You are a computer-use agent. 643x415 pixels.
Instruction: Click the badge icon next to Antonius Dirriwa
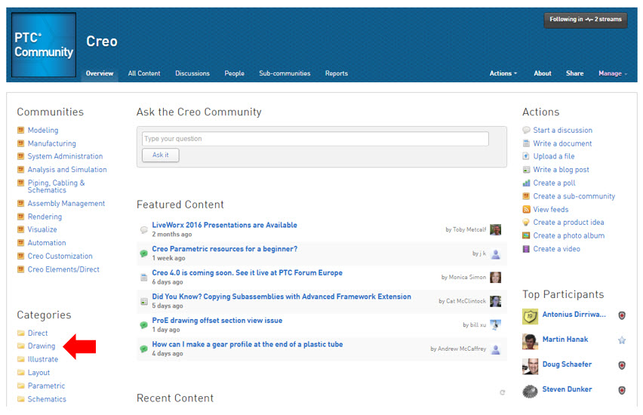(622, 315)
